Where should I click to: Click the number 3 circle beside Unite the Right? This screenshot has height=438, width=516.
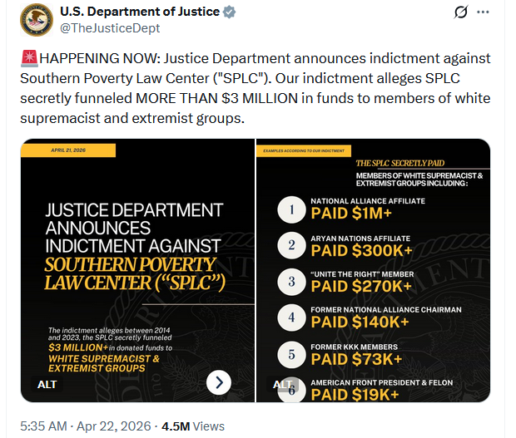coord(291,281)
